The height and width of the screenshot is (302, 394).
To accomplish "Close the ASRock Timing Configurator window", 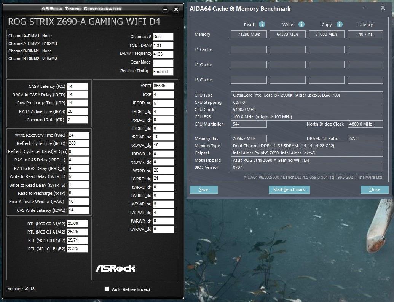I will (x=176, y=10).
